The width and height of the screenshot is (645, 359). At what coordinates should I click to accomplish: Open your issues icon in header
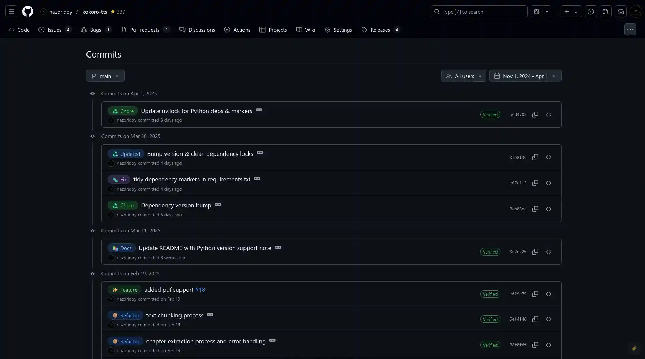[591, 12]
